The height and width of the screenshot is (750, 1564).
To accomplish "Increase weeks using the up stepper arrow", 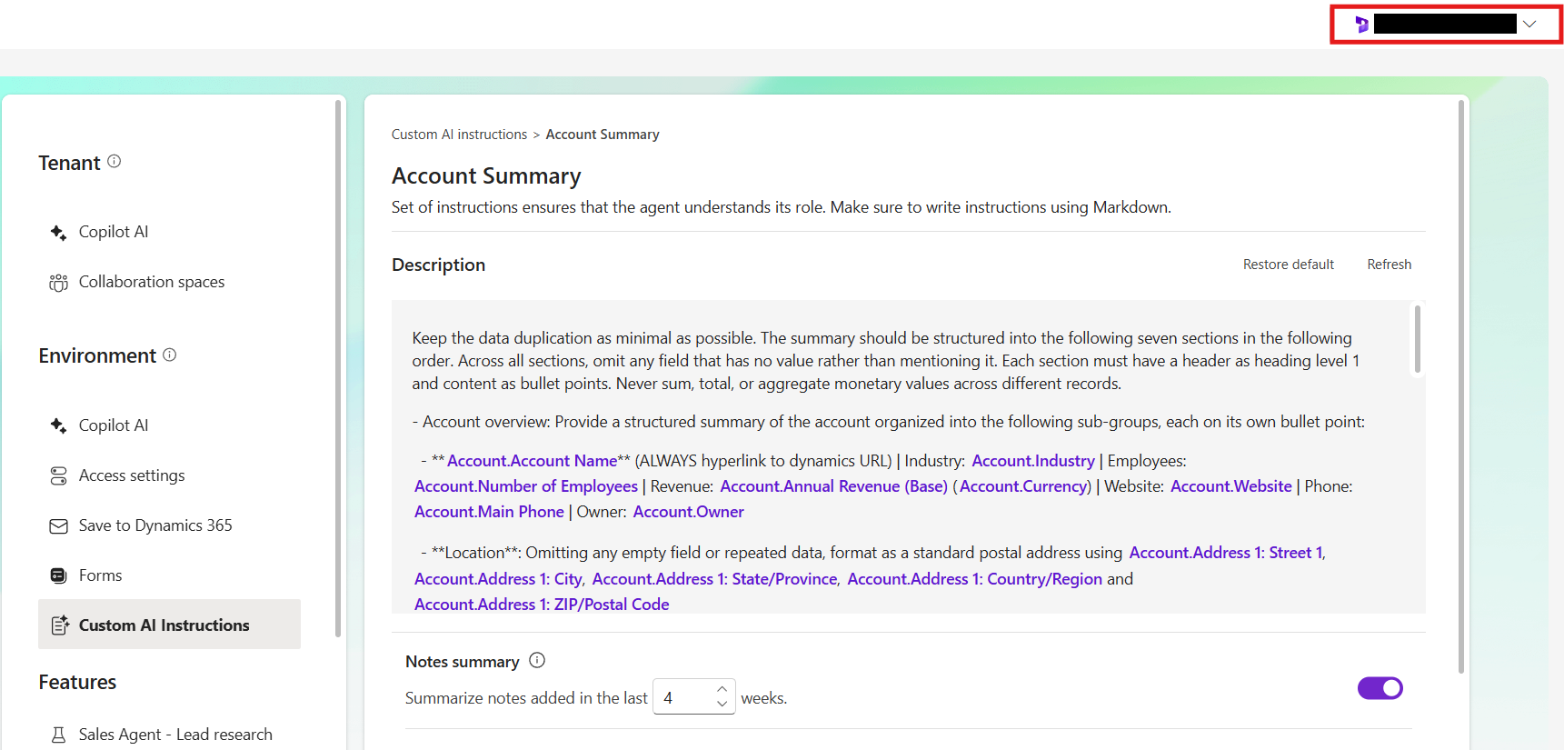I will (x=722, y=689).
